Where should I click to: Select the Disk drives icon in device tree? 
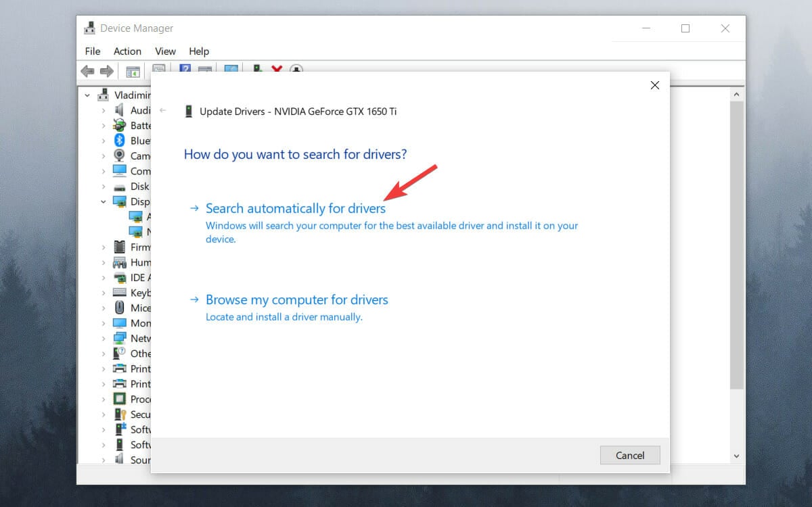pyautogui.click(x=120, y=187)
